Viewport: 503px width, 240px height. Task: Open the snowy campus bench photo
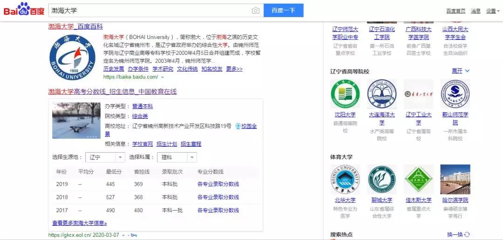click(76, 121)
